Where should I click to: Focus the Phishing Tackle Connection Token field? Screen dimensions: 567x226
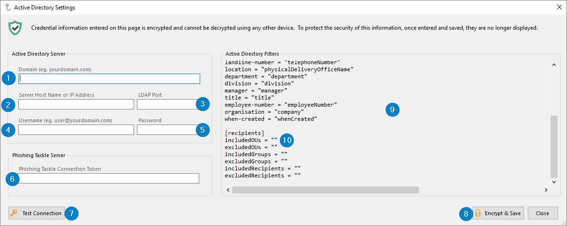pyautogui.click(x=109, y=178)
